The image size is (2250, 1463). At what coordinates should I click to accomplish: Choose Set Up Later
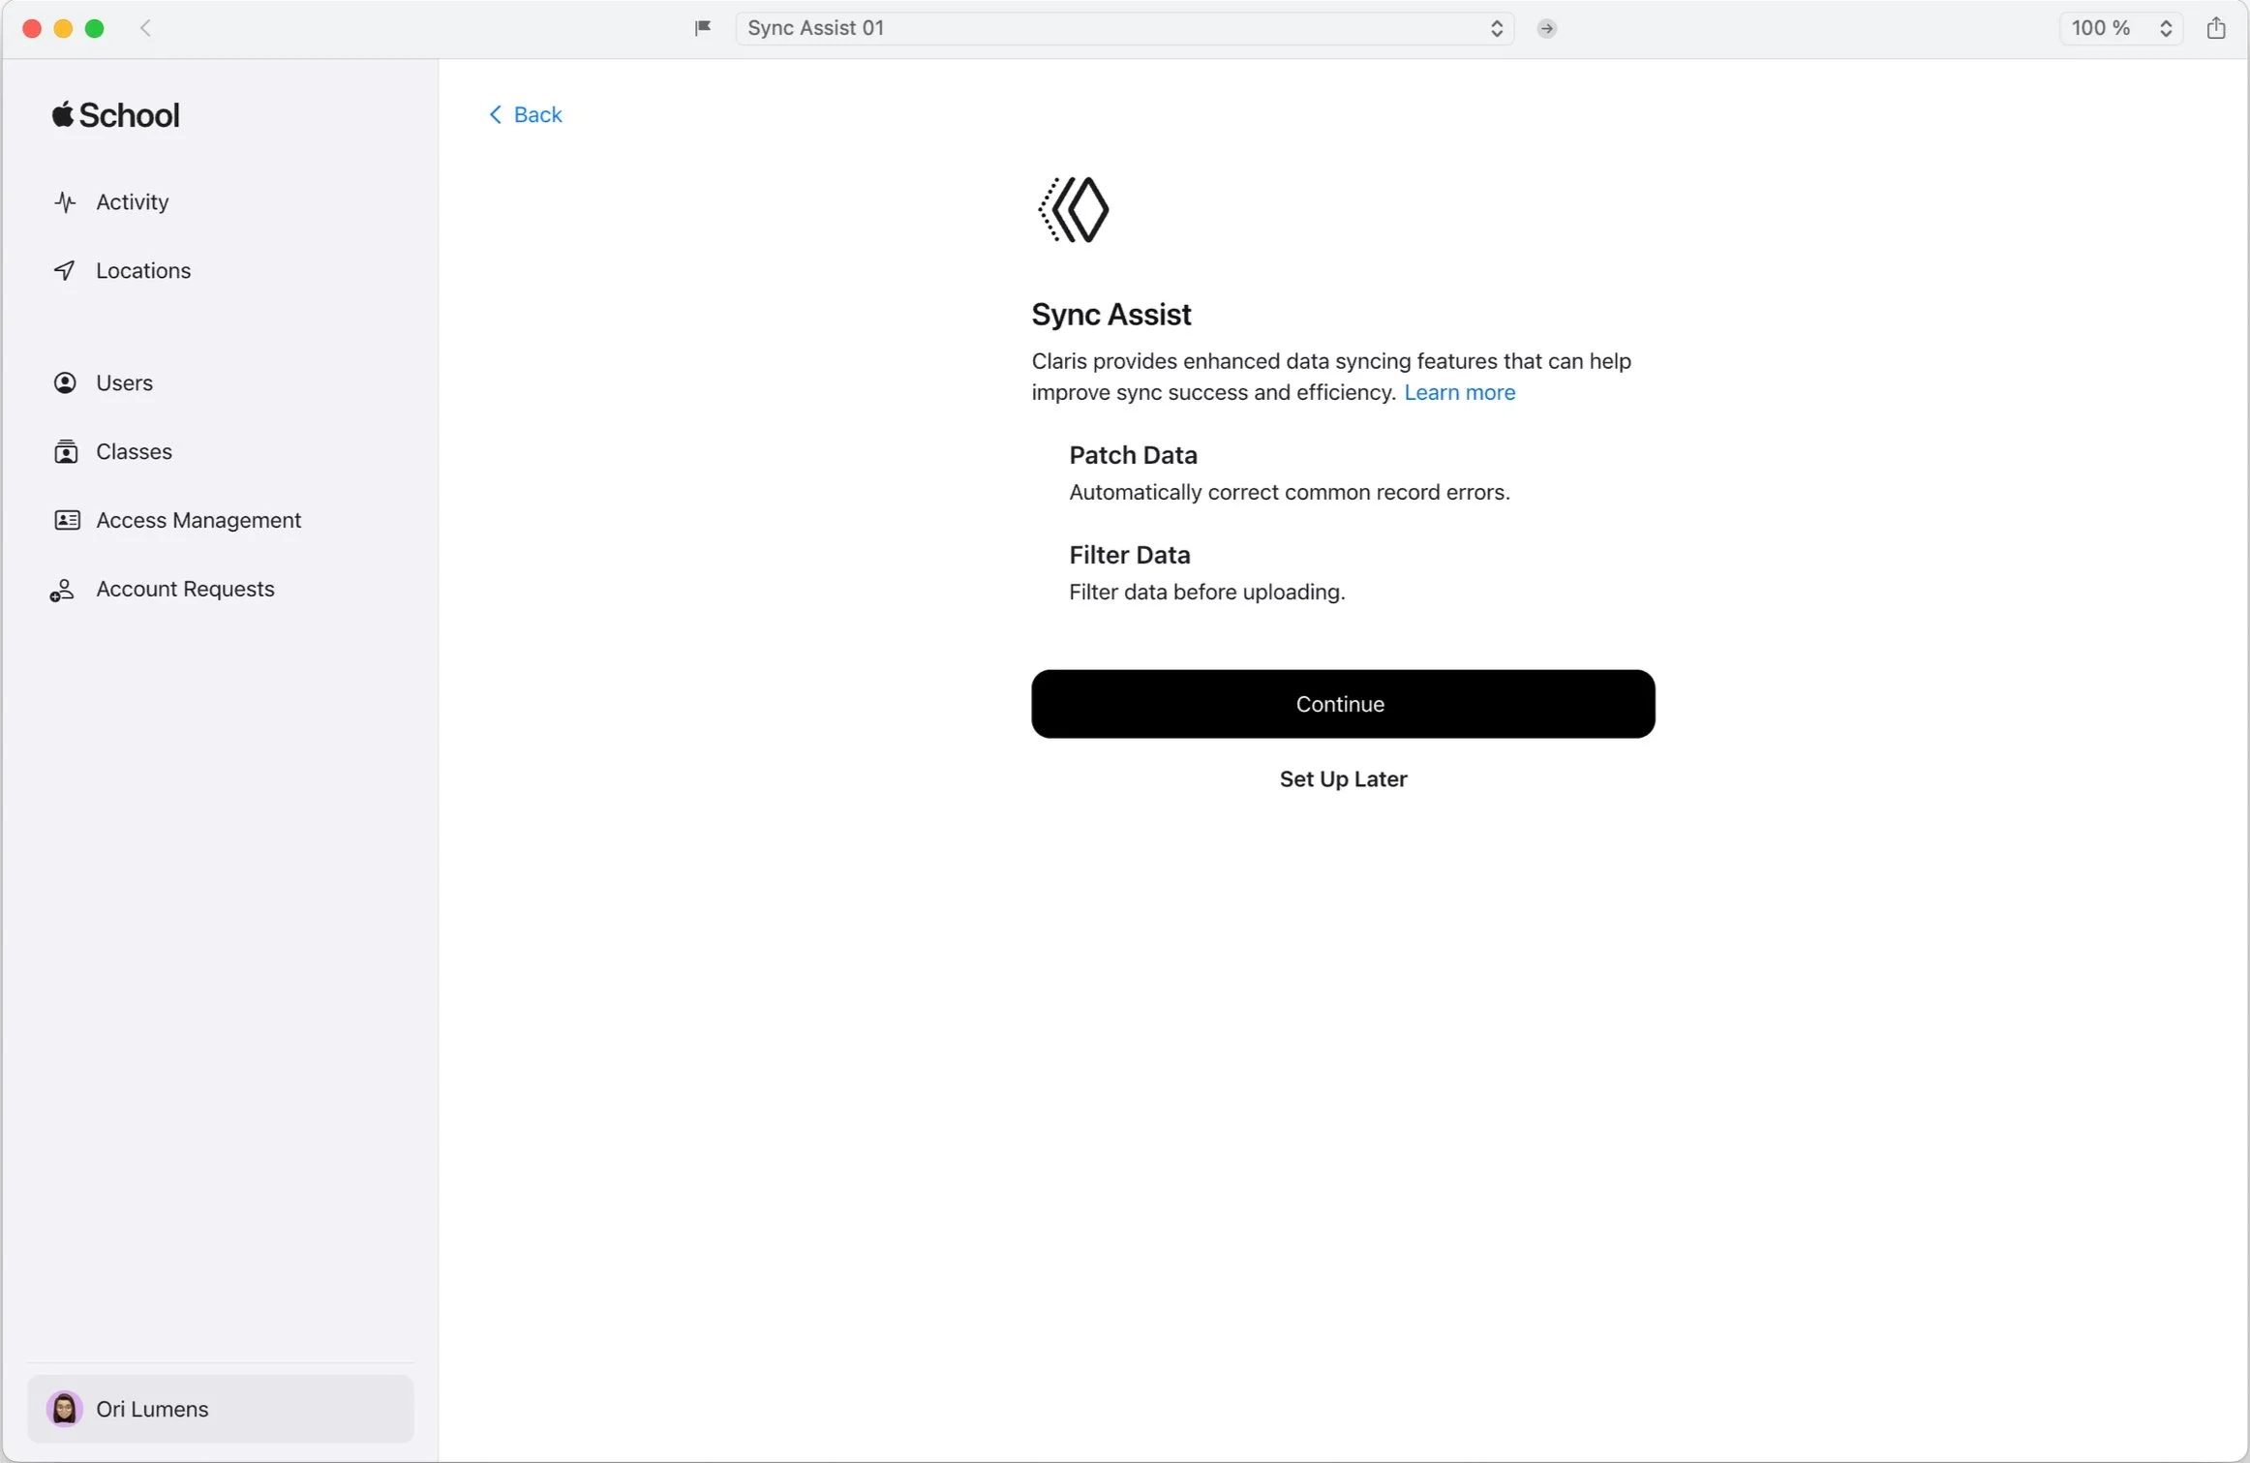coord(1342,779)
